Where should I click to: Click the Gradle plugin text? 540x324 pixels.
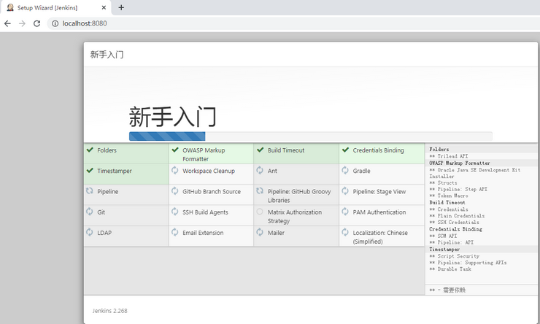362,171
